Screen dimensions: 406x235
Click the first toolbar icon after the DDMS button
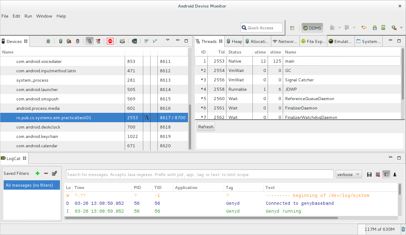click(332, 28)
